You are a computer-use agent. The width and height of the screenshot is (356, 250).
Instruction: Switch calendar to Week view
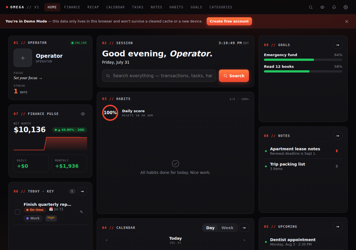[228, 228]
